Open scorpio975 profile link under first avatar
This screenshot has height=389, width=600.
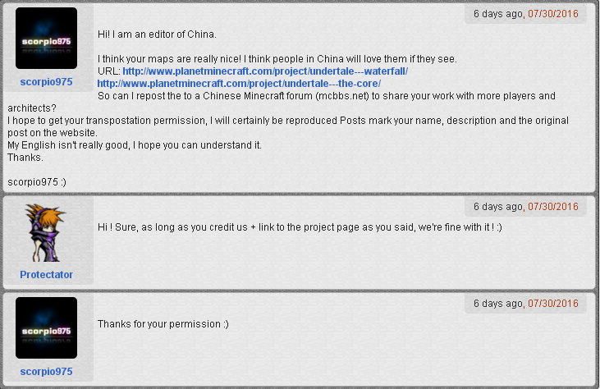(x=46, y=82)
